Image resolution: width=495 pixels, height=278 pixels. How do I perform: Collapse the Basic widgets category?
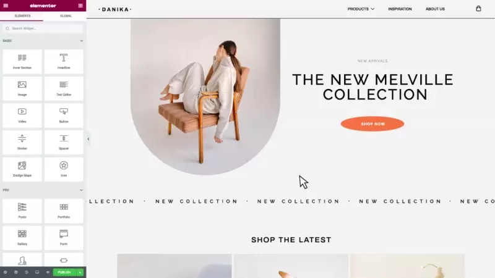81,41
